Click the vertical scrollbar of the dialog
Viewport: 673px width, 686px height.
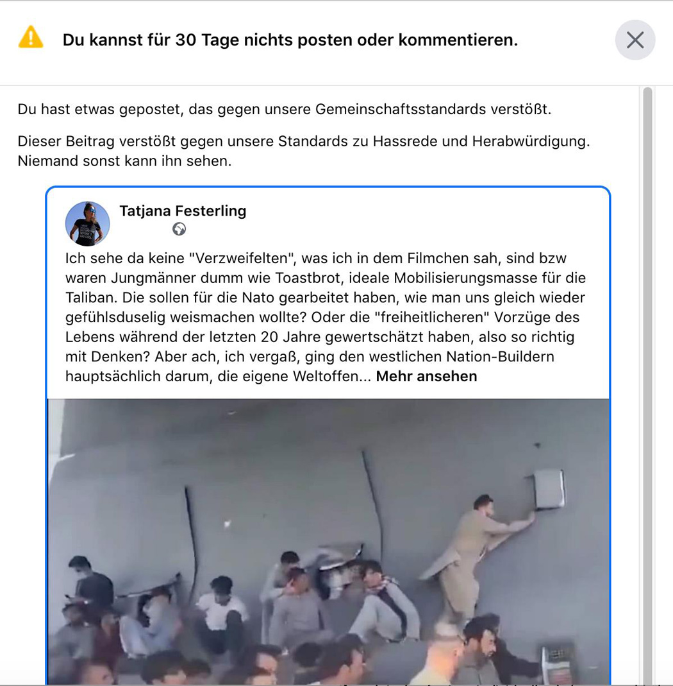(x=647, y=385)
